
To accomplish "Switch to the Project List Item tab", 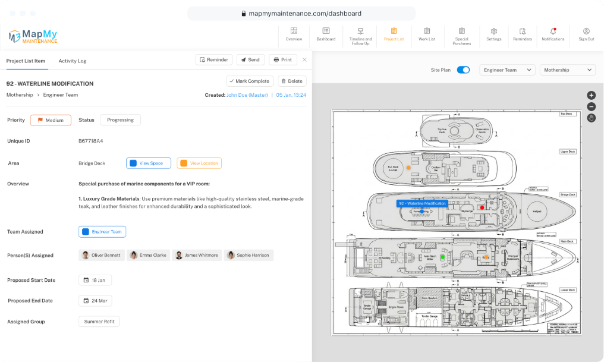I will pyautogui.click(x=26, y=61).
